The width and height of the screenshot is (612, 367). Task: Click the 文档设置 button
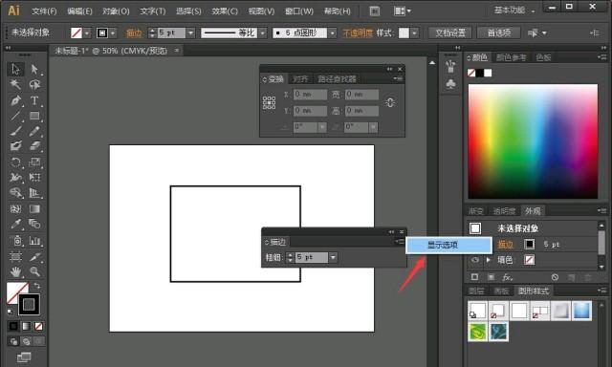tap(450, 33)
